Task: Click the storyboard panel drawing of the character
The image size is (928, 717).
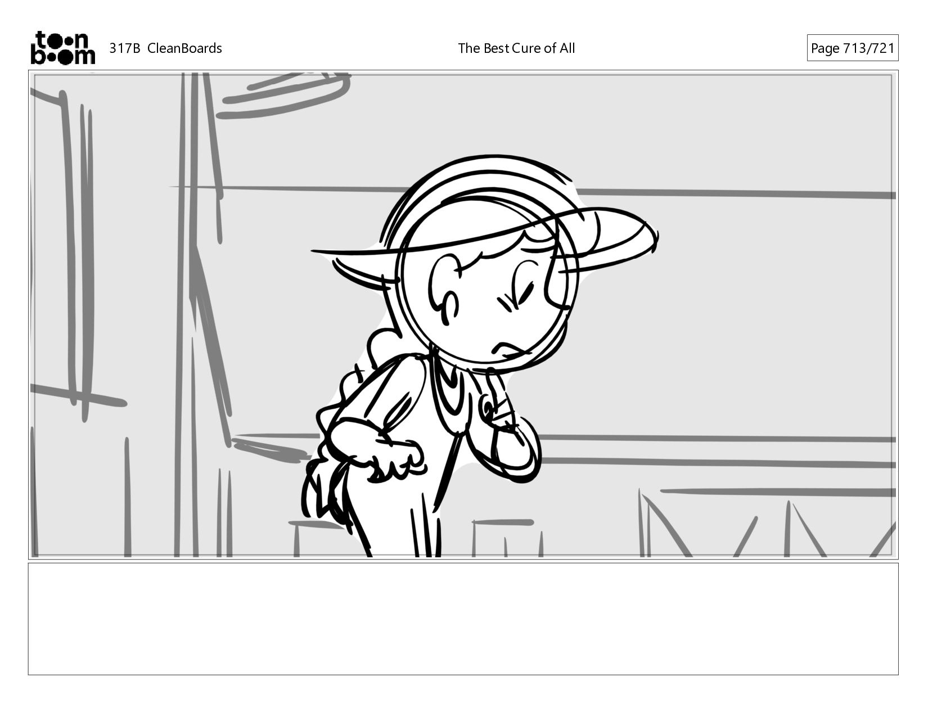Action: point(463,315)
